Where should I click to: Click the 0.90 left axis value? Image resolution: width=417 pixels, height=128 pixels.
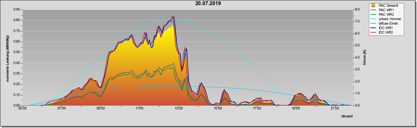pos(17,10)
